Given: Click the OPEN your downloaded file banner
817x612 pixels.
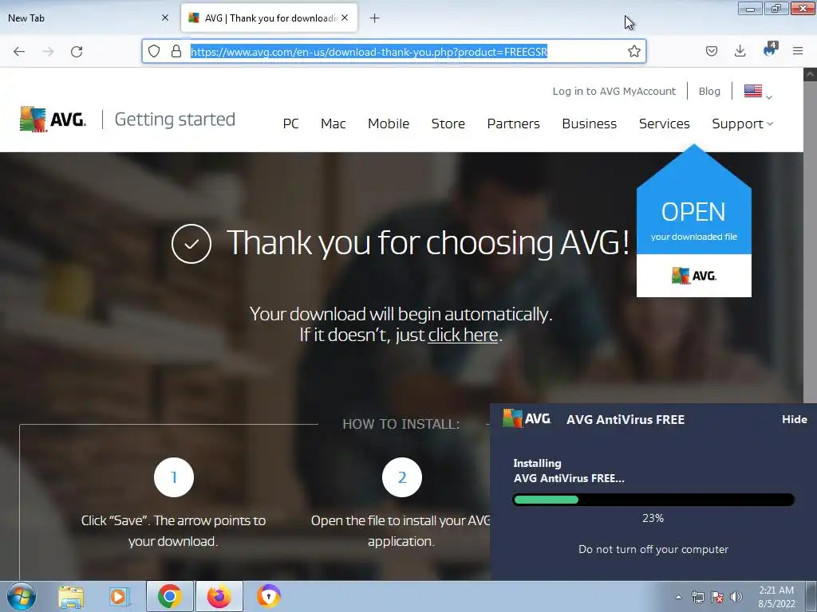Looking at the screenshot, I should coord(693,222).
